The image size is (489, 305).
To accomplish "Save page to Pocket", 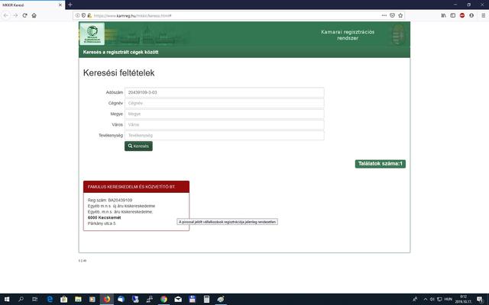I will [392, 15].
